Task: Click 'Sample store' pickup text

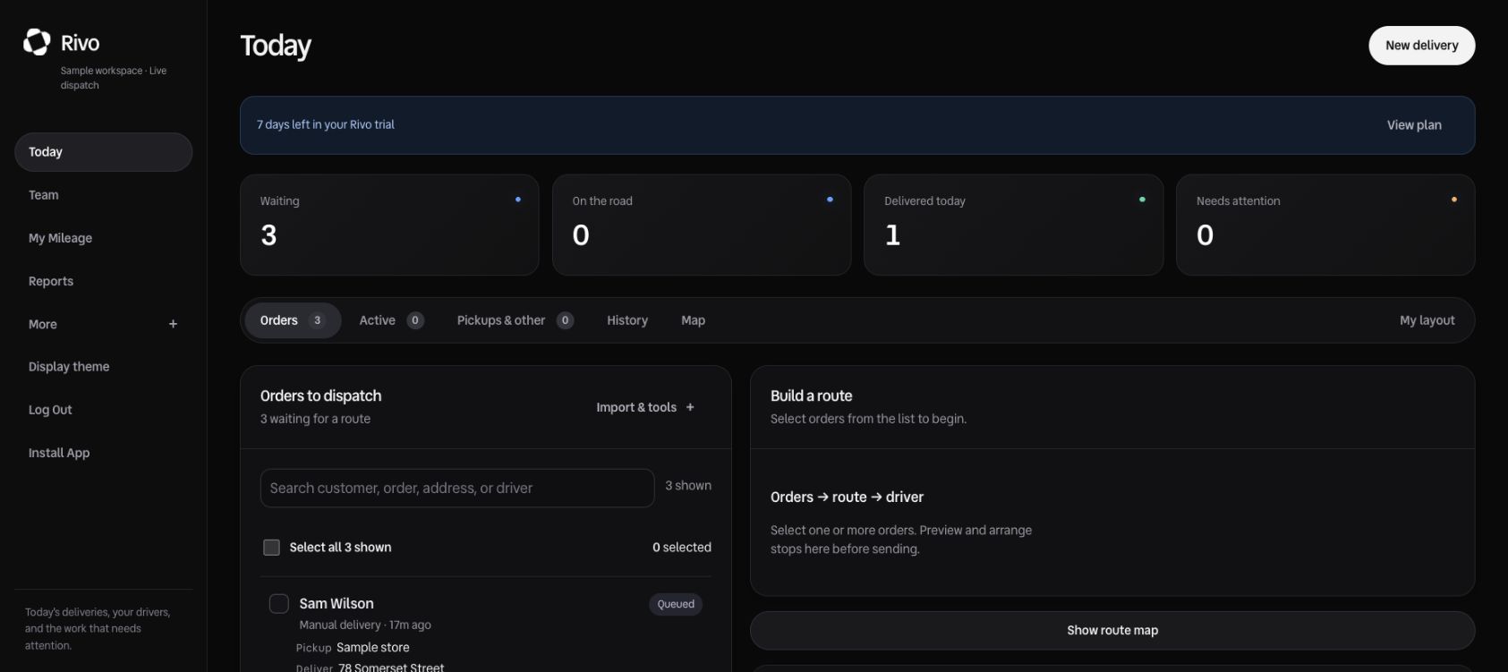Action: (373, 648)
